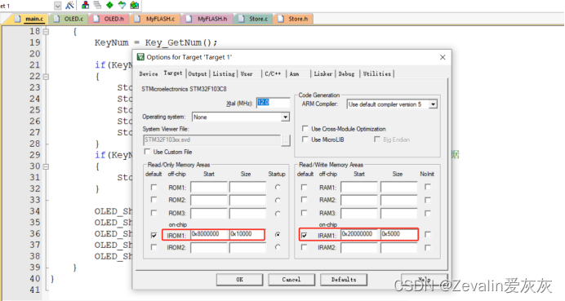The height and width of the screenshot is (301, 565).
Task: Launch the Pack Installer icon
Action: point(135,5)
